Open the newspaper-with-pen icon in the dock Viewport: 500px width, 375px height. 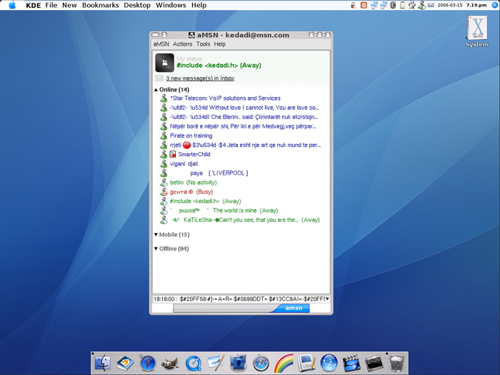pos(306,363)
